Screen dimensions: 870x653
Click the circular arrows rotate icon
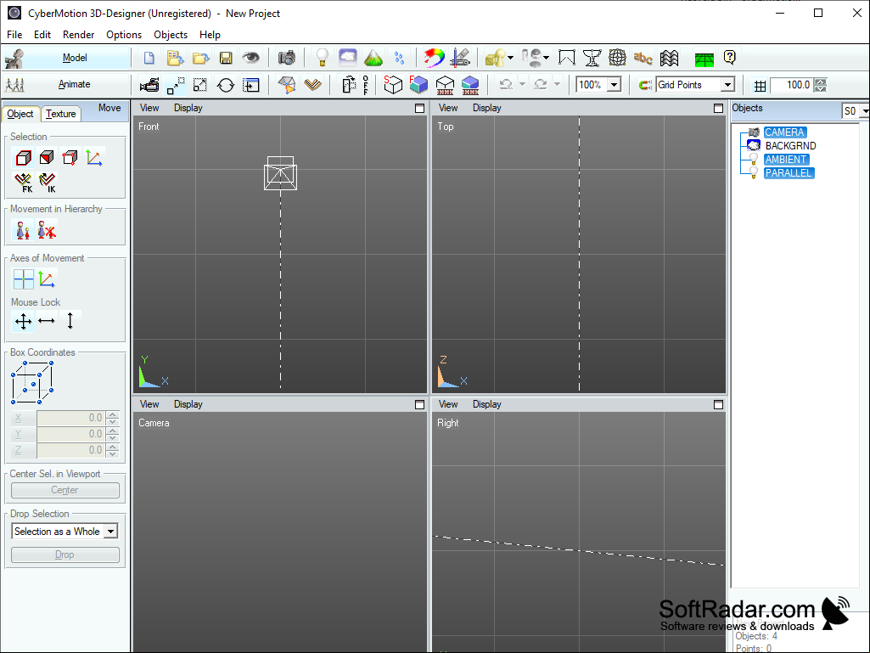click(225, 85)
